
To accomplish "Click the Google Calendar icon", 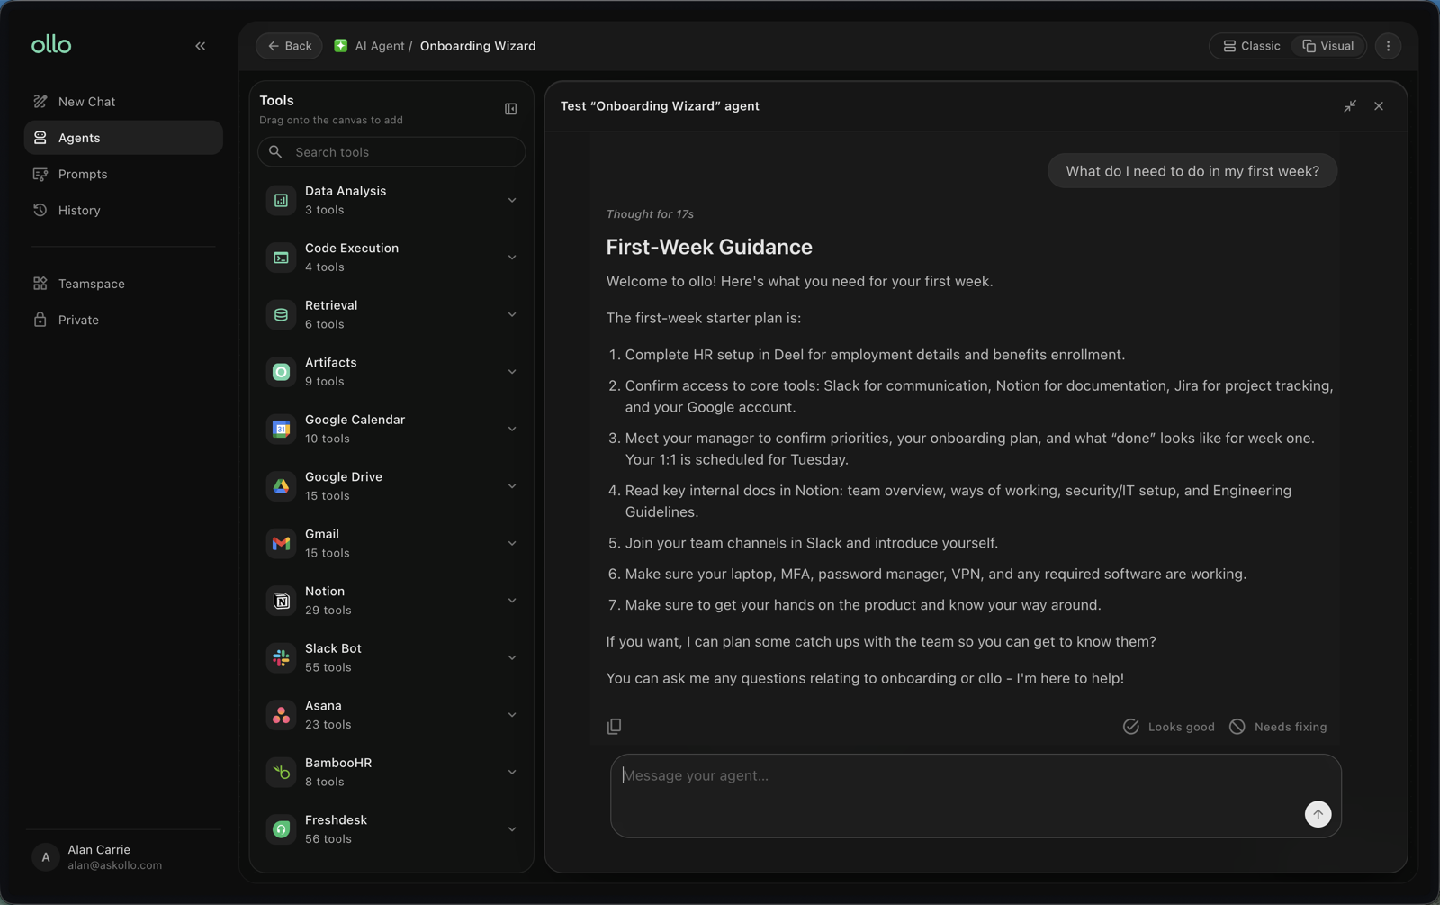I will coord(281,429).
